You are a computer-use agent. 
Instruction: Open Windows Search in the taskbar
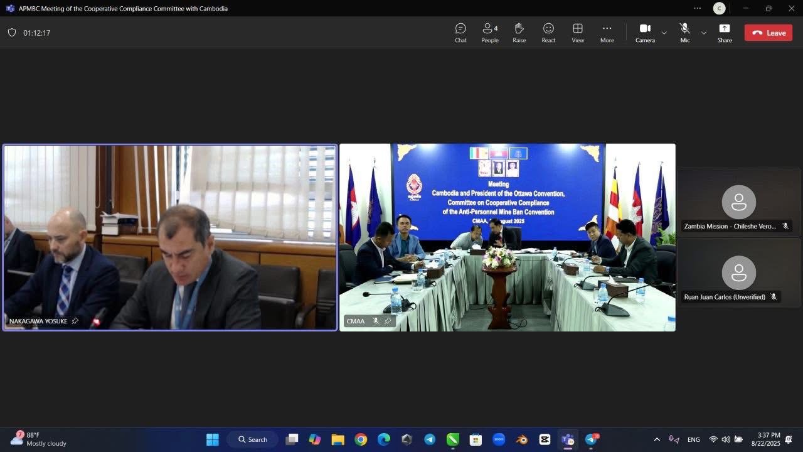pos(253,439)
